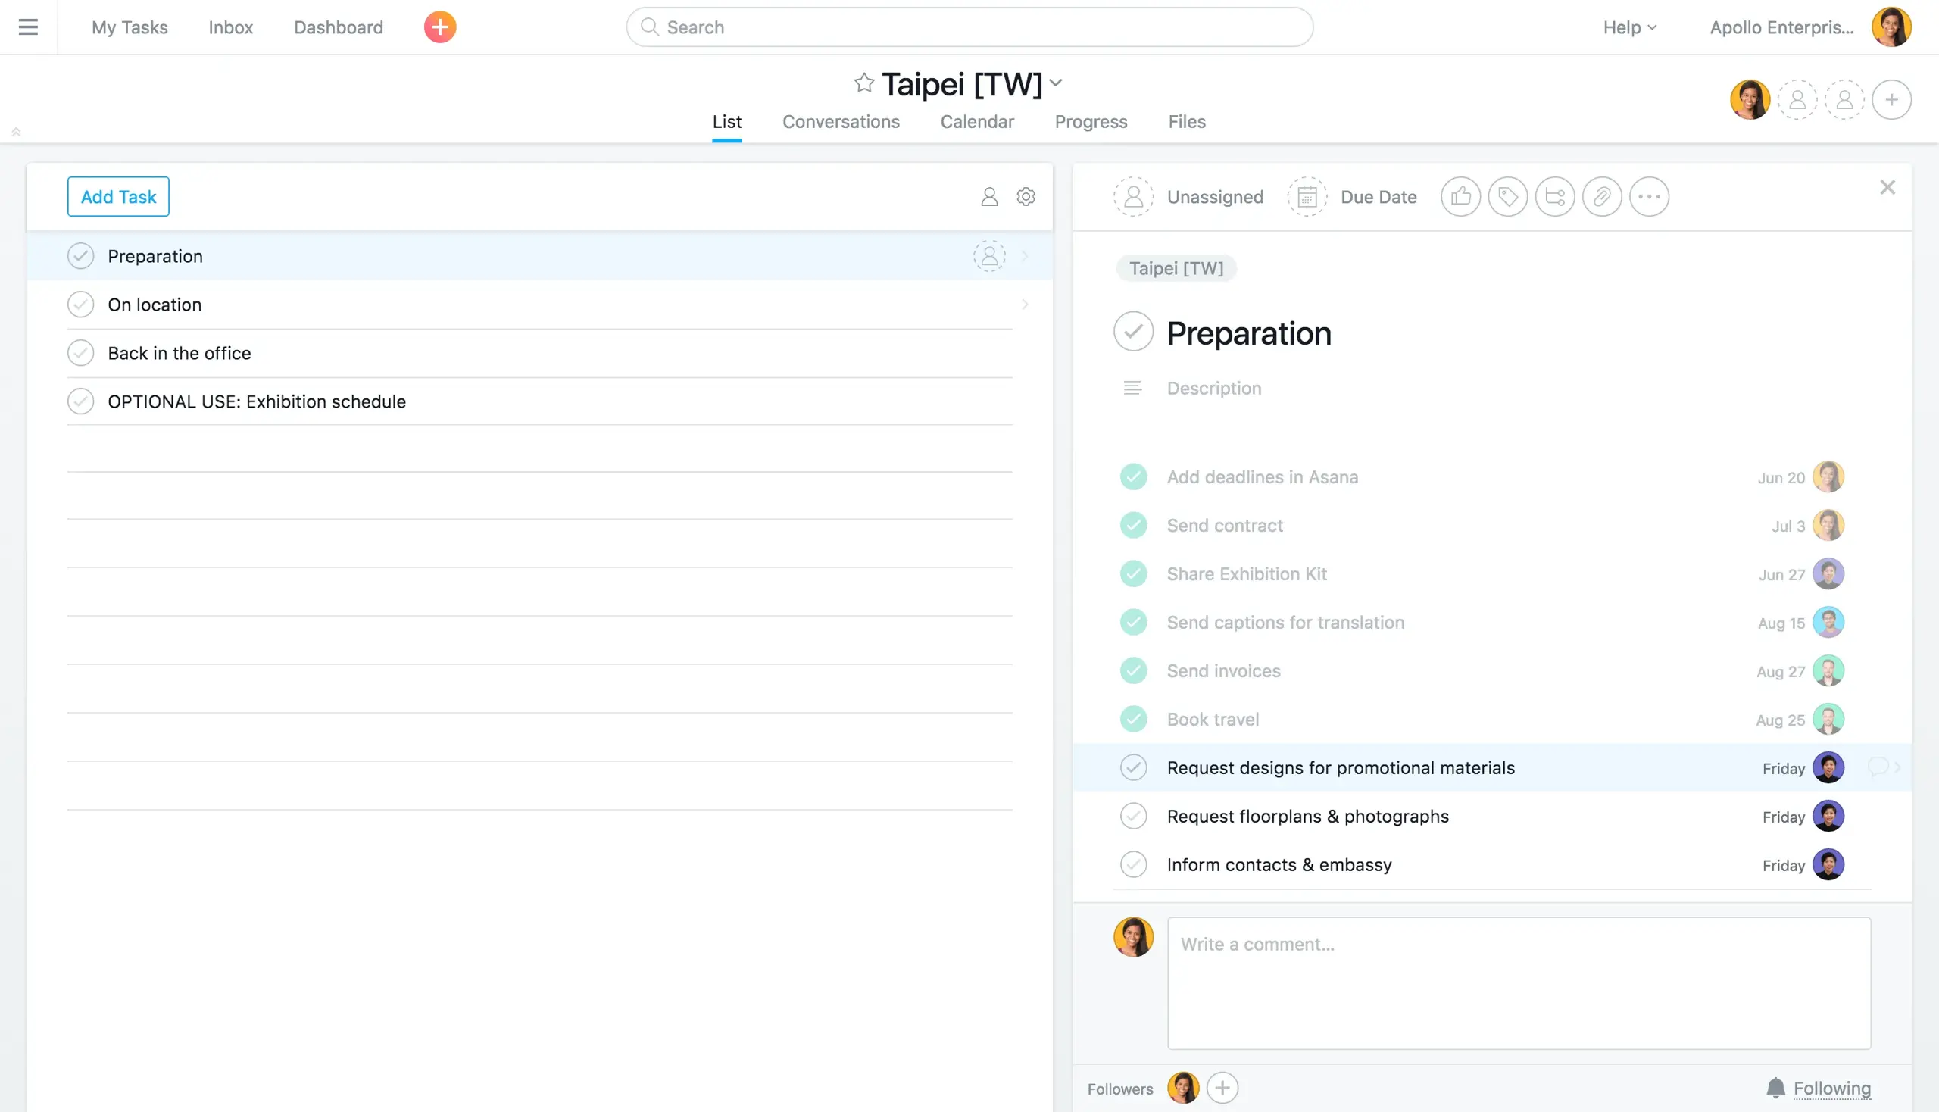Click the Like/thumbs-up icon on task
This screenshot has width=1939, height=1112.
click(1461, 195)
